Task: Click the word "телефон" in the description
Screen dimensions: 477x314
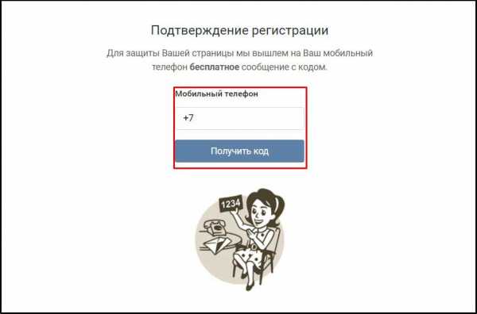Action: pos(170,67)
